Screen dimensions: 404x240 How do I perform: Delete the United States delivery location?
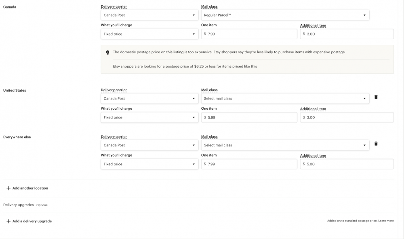pyautogui.click(x=376, y=97)
